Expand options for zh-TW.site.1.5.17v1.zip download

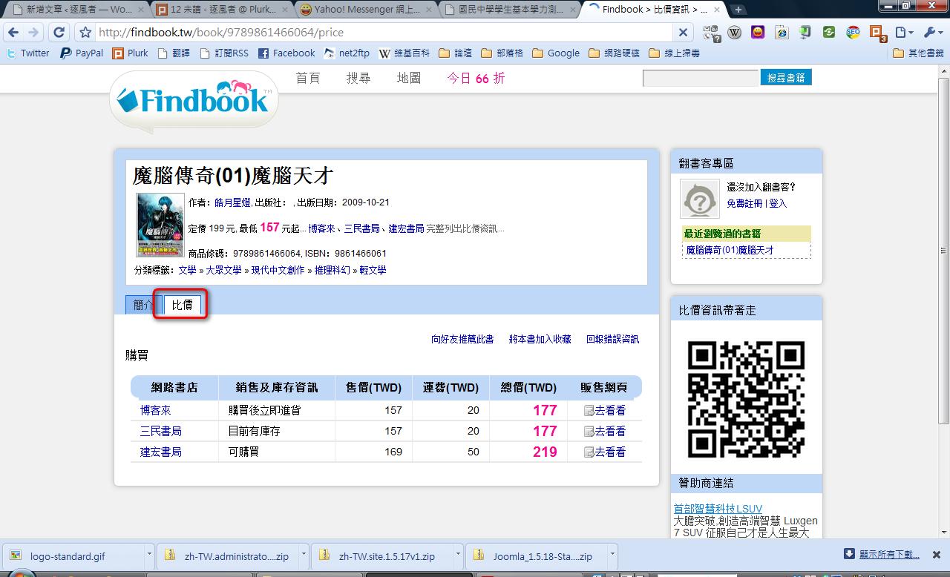[x=458, y=554]
